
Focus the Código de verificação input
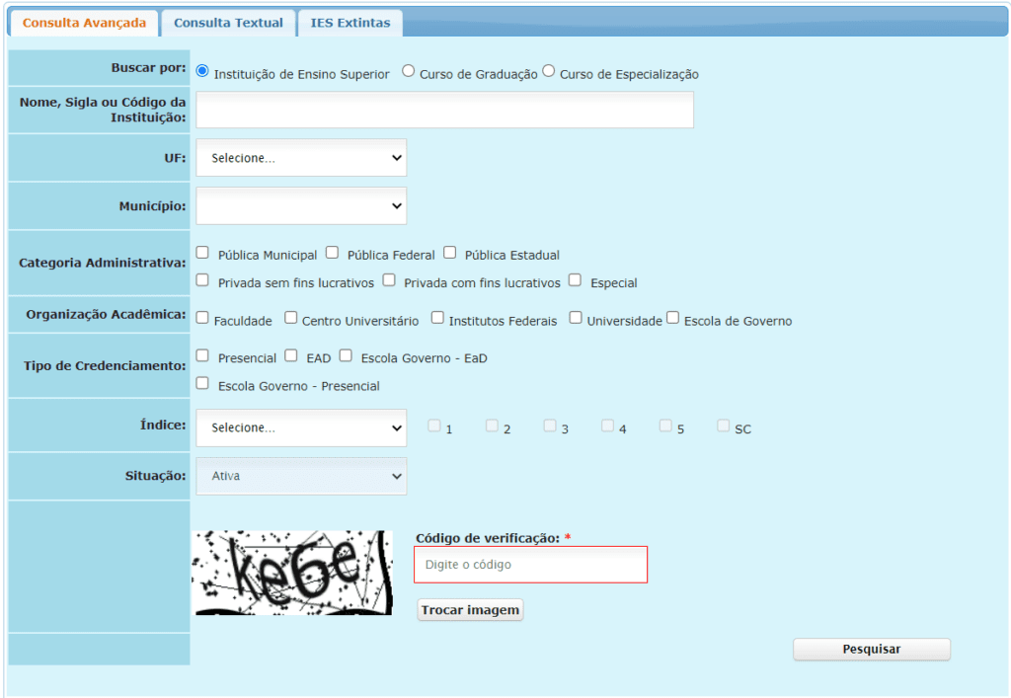pyautogui.click(x=530, y=565)
